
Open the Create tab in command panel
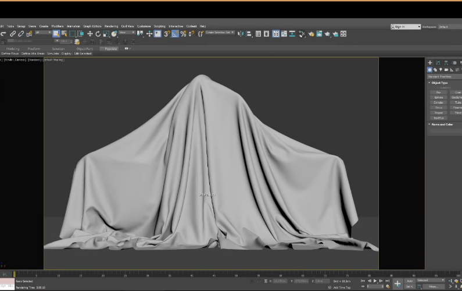pyautogui.click(x=430, y=62)
